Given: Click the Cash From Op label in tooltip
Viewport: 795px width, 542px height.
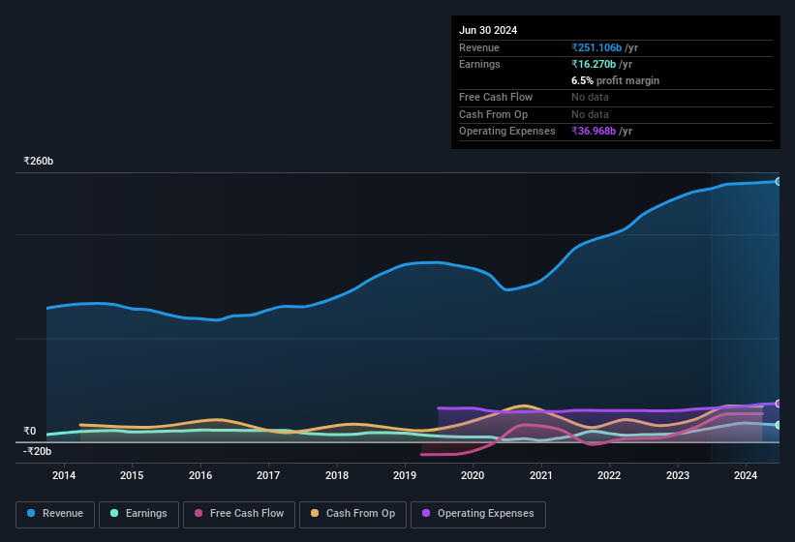Looking at the screenshot, I should click(493, 114).
